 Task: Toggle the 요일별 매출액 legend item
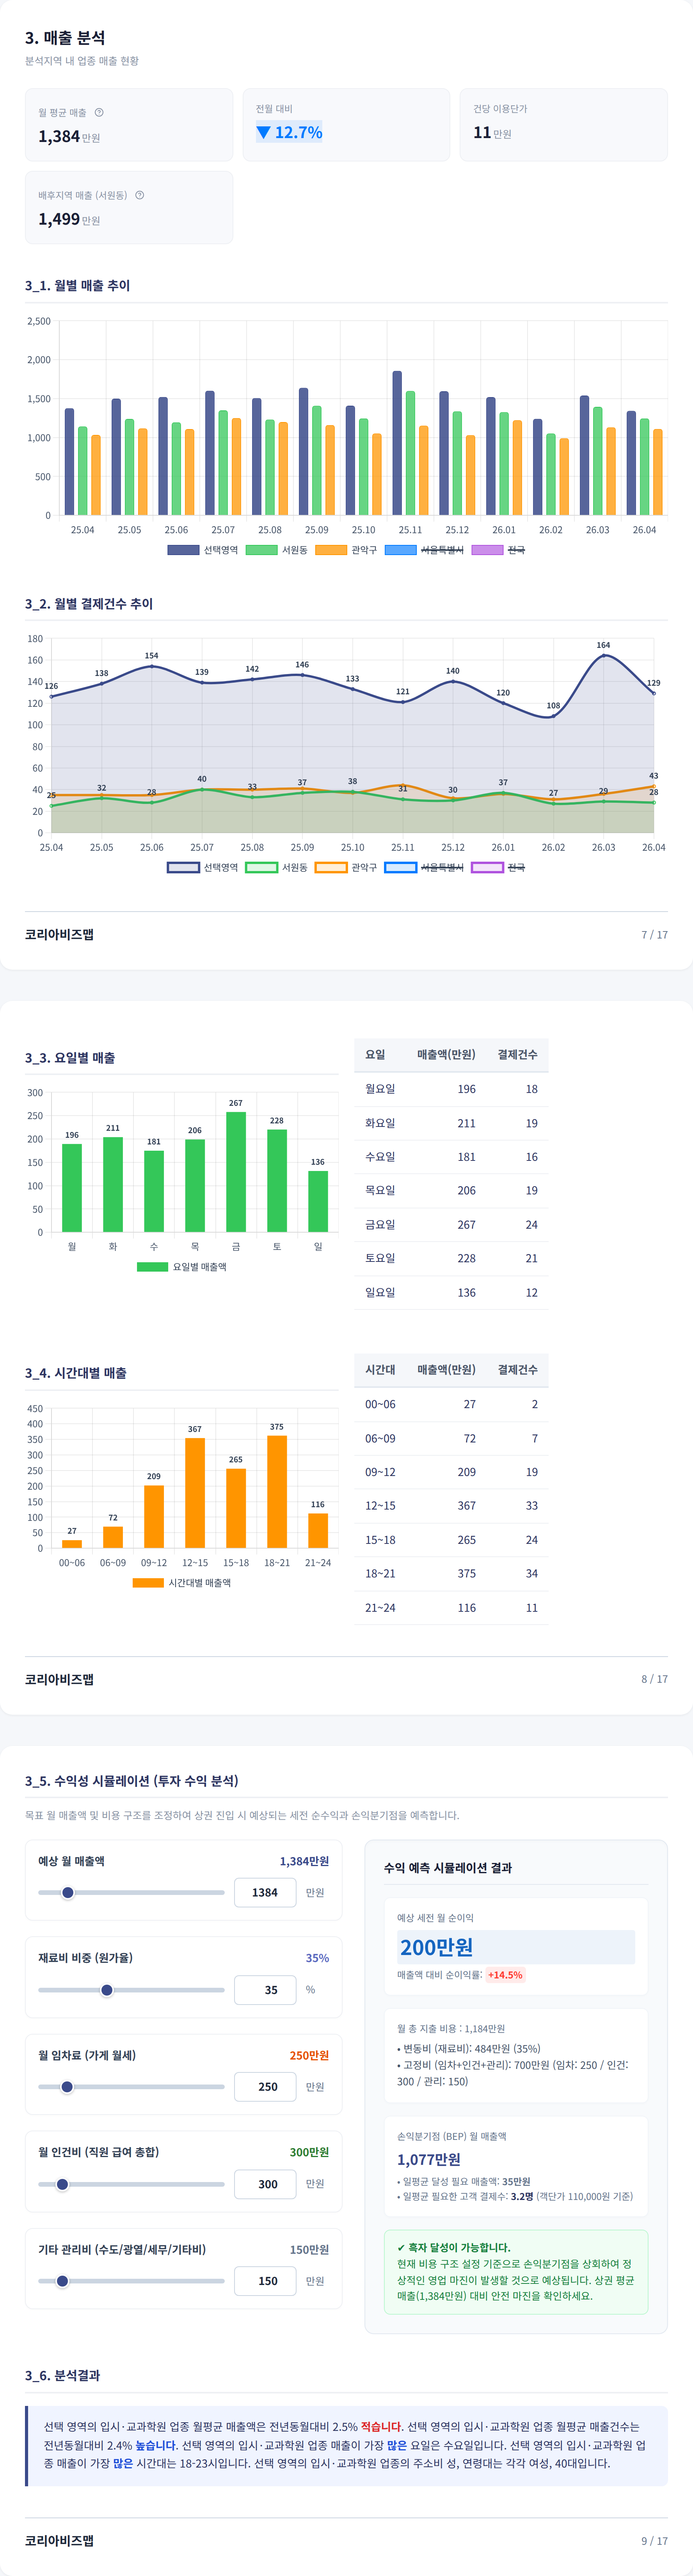182,1267
